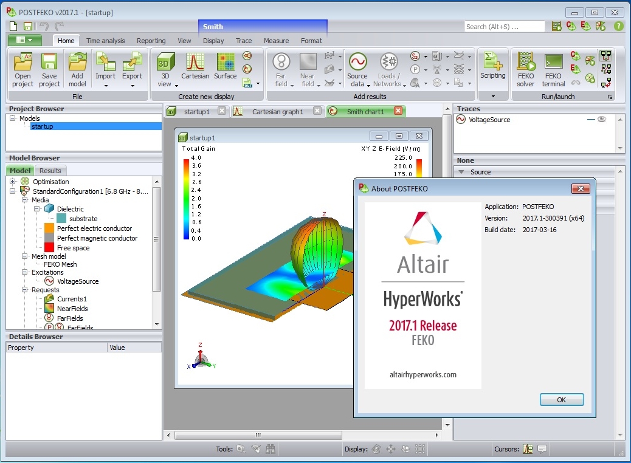Open the Export dropdown arrow

coord(133,85)
